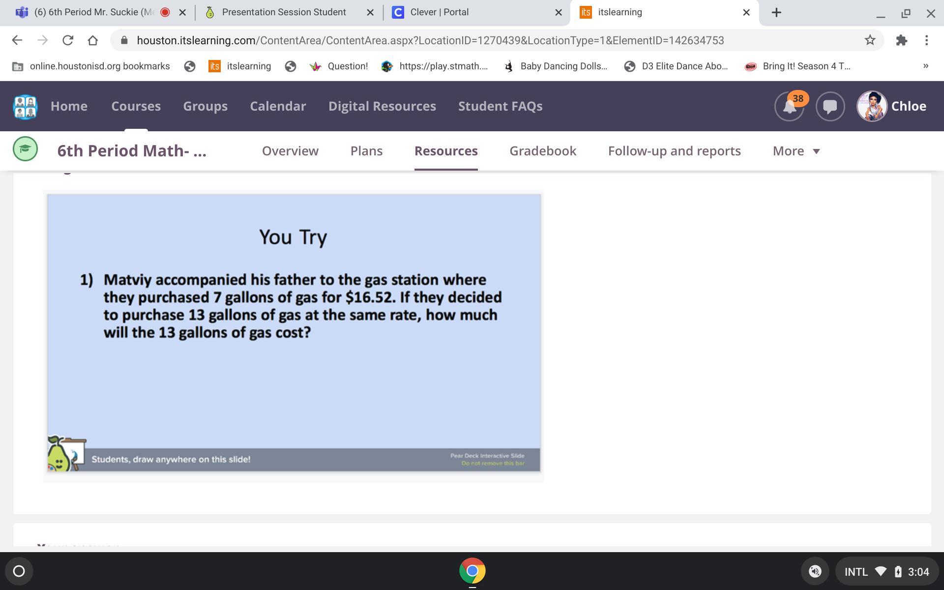Viewport: 944px width, 590px height.
Task: Open the Gradebook tab
Action: click(x=542, y=151)
